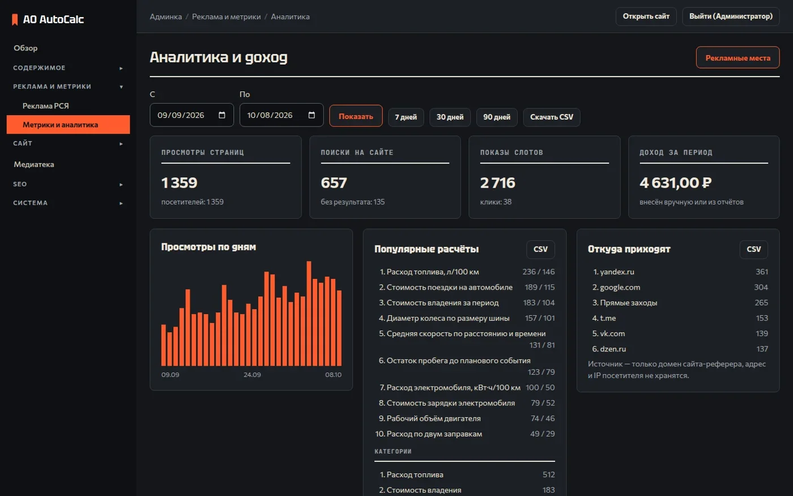
Task: Click the tallest bar in Просмотры chart
Action: click(309, 313)
